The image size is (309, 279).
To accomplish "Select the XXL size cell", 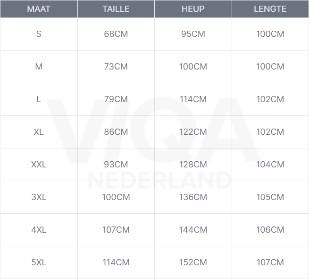I will click(39, 165).
